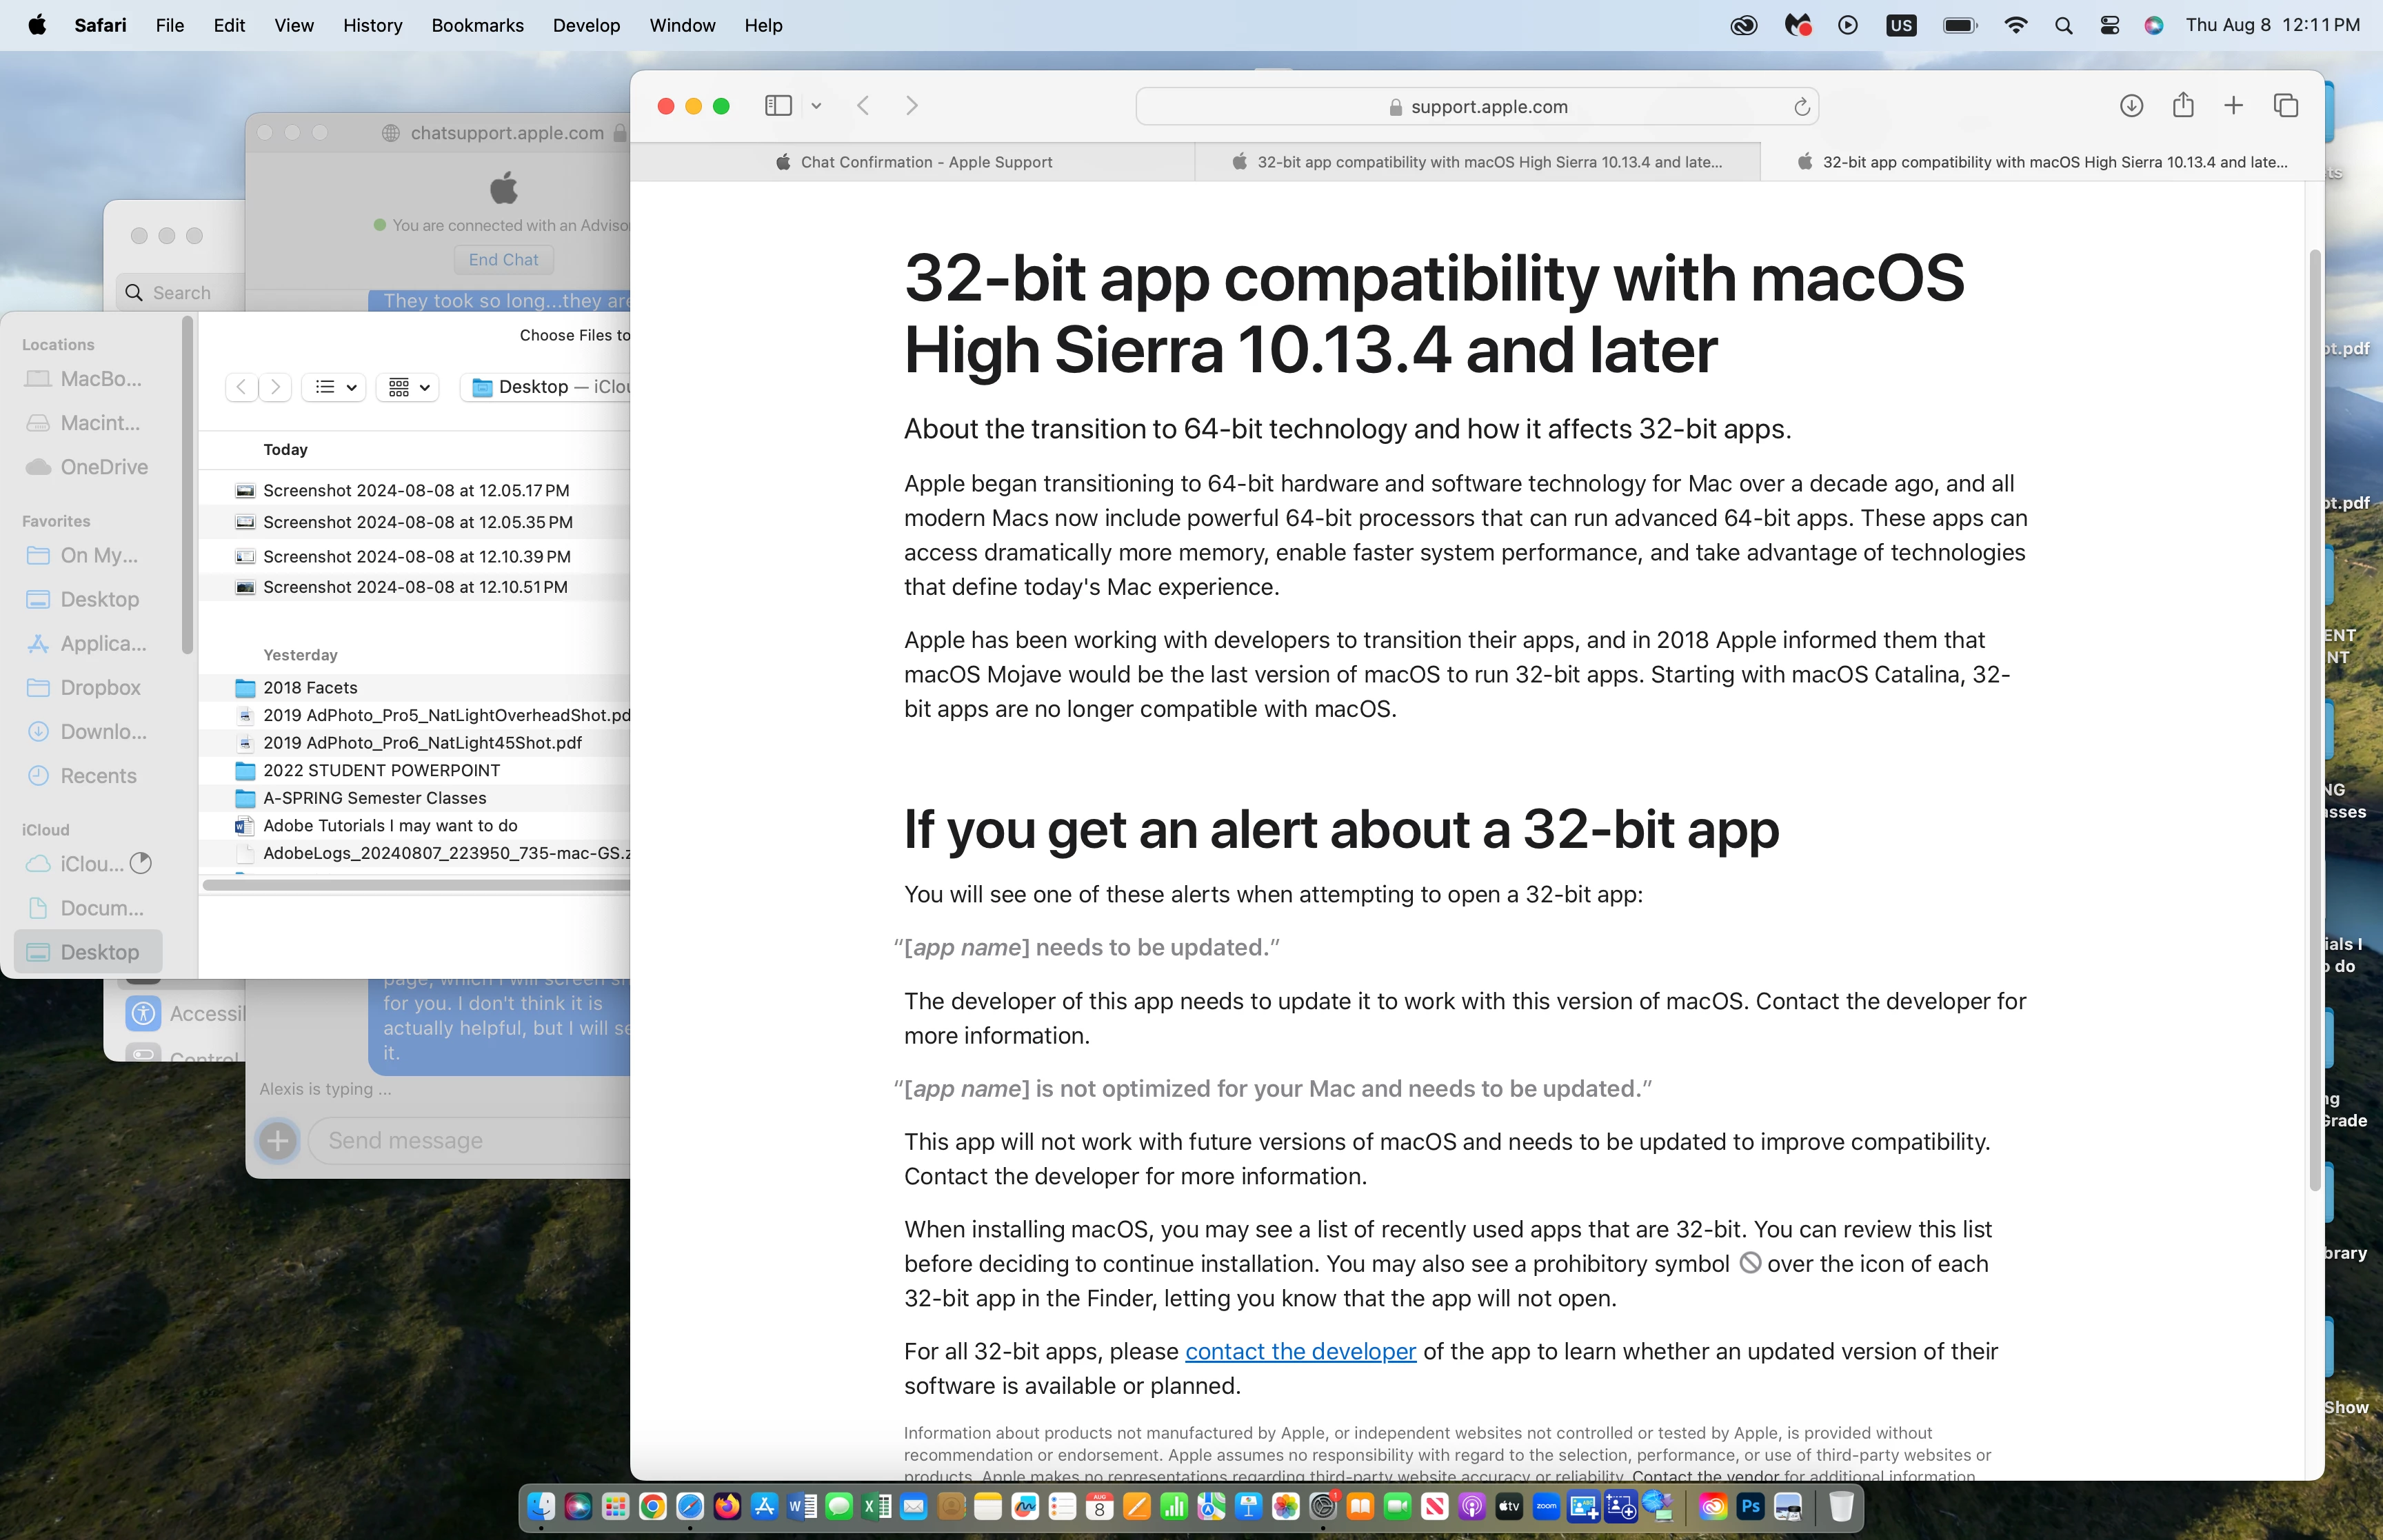Open grouping options dropdown in file dialog

pos(408,387)
